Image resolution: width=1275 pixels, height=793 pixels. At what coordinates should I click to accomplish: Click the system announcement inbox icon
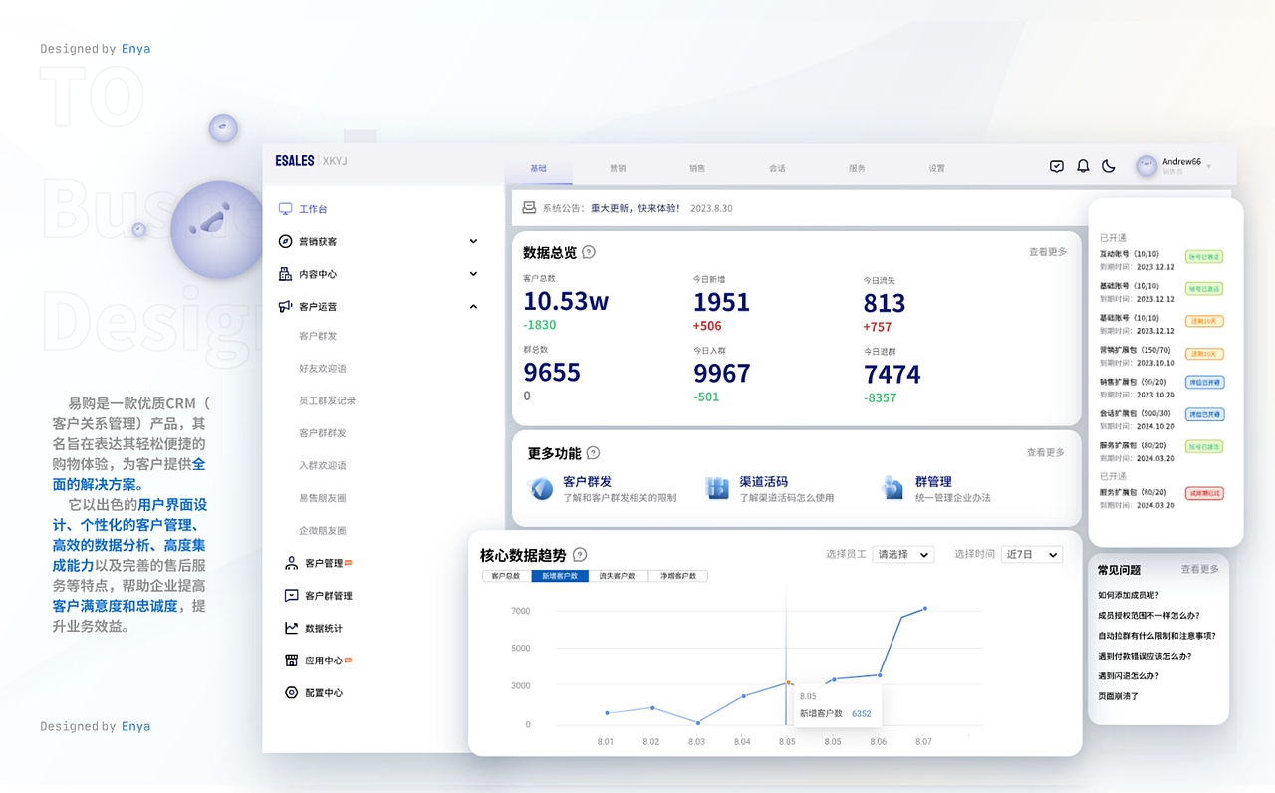click(x=530, y=208)
